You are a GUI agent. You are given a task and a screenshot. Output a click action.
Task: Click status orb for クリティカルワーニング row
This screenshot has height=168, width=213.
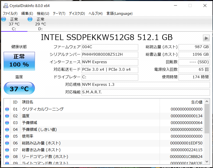[x=7, y=109]
